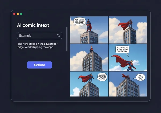The height and width of the screenshot is (113, 161).
Task: Click the yellow minimize window dot
Action: [x=18, y=14]
